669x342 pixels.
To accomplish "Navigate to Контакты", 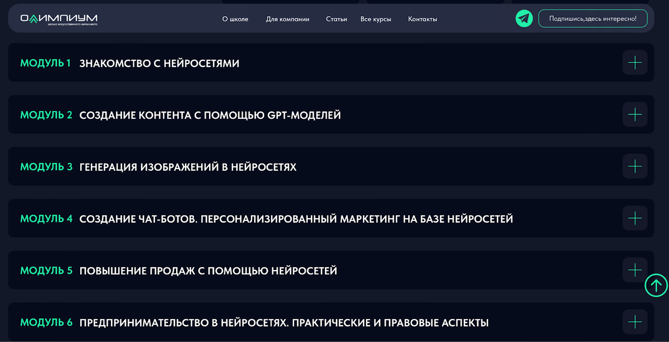I will [423, 19].
